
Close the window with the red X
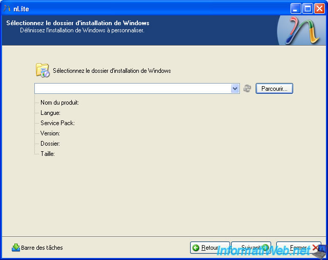click(319, 9)
